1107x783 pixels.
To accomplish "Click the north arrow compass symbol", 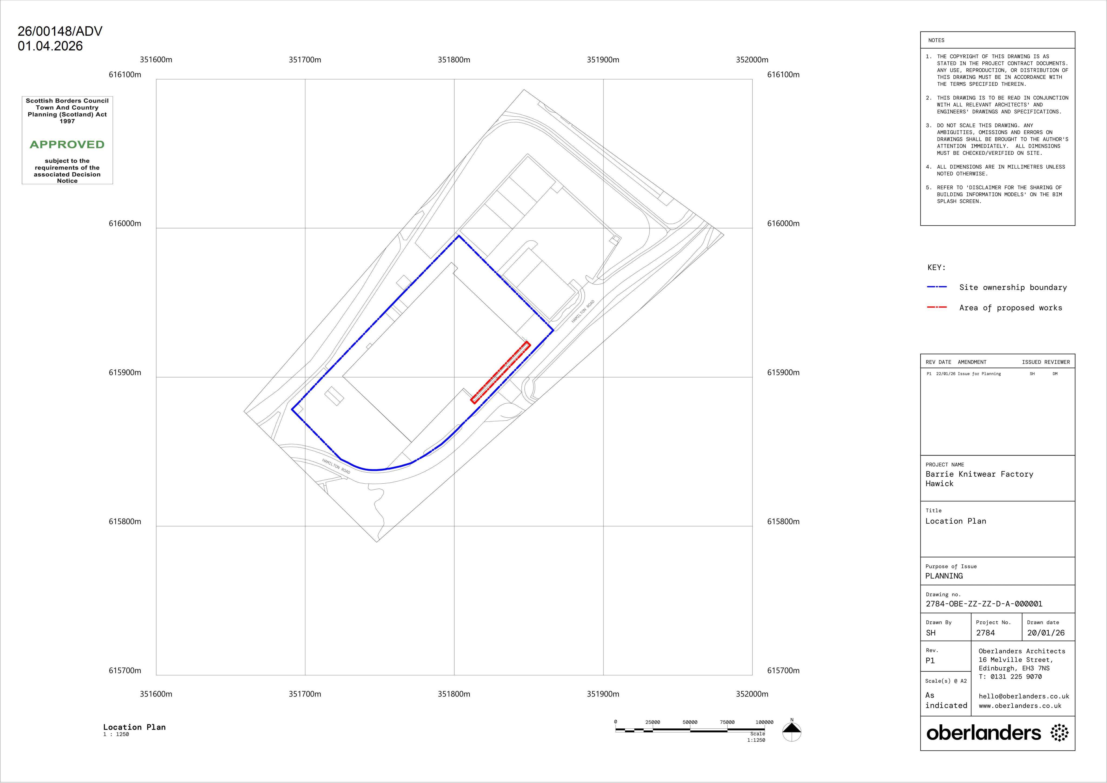I will click(791, 732).
